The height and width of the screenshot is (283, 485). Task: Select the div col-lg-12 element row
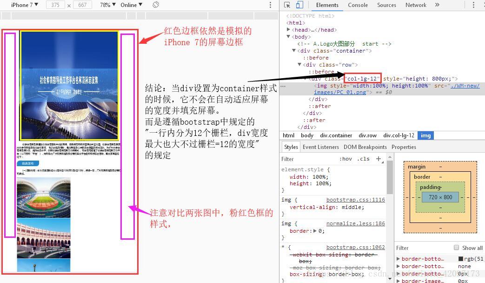point(382,79)
